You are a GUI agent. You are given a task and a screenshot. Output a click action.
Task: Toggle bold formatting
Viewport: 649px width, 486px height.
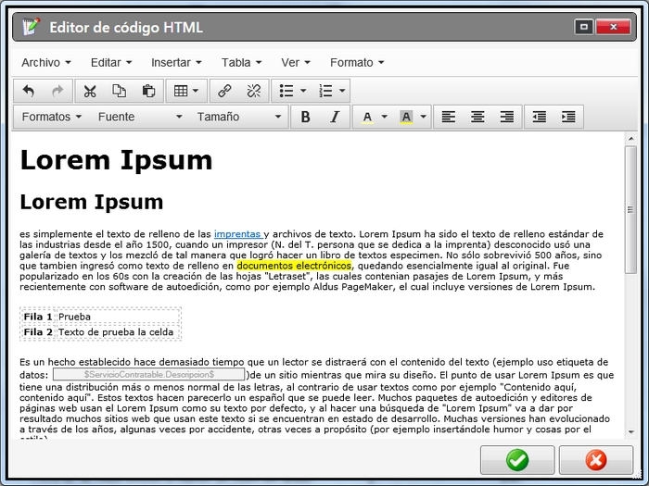[x=305, y=117]
